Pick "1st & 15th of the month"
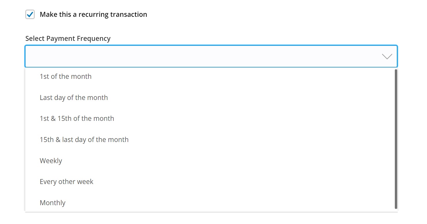This screenshot has width=427, height=224. pyautogui.click(x=77, y=118)
